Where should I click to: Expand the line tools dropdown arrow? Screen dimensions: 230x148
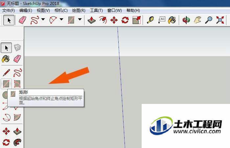point(43,19)
